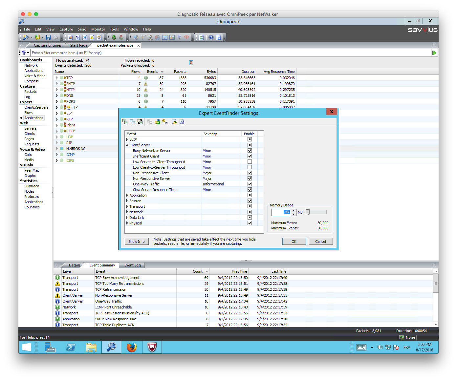
Task: Enable Low Server-to-Client Throughput checkbox
Action: tap(250, 162)
